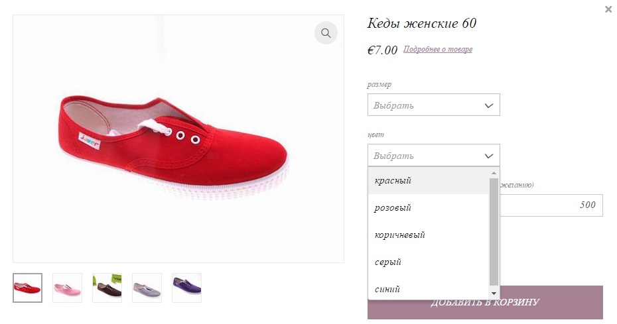
Task: Click the цвет dropdown chevron arrow
Action: coord(489,156)
